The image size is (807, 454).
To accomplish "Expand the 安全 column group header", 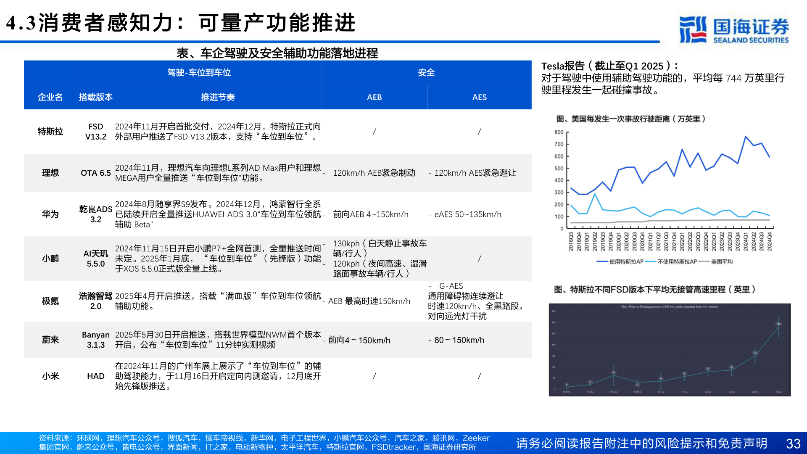I will (427, 72).
